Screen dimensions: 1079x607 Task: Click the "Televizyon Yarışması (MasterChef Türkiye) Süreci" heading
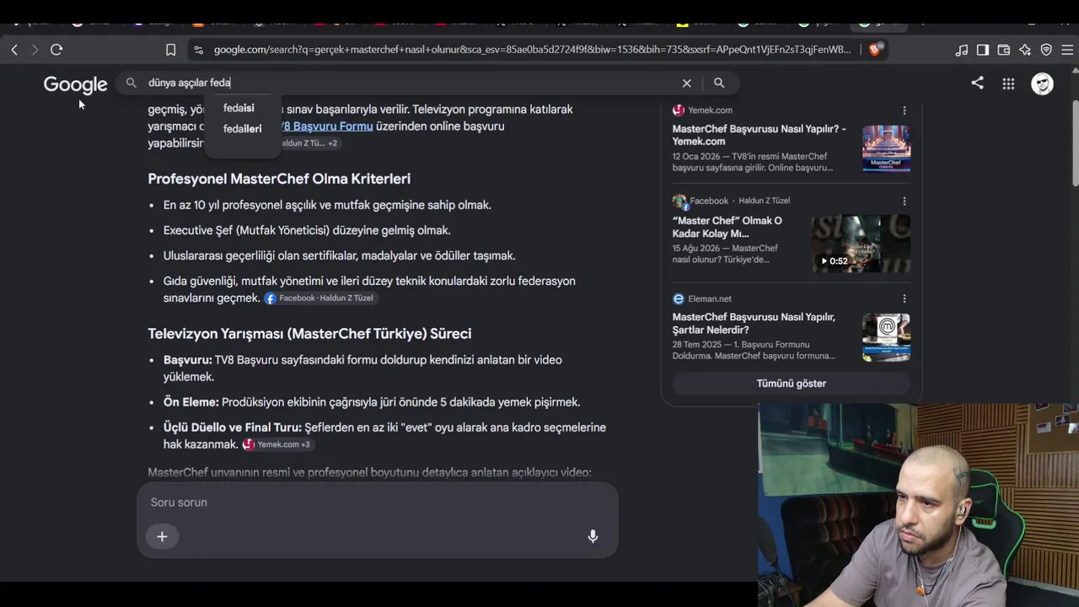coord(309,334)
